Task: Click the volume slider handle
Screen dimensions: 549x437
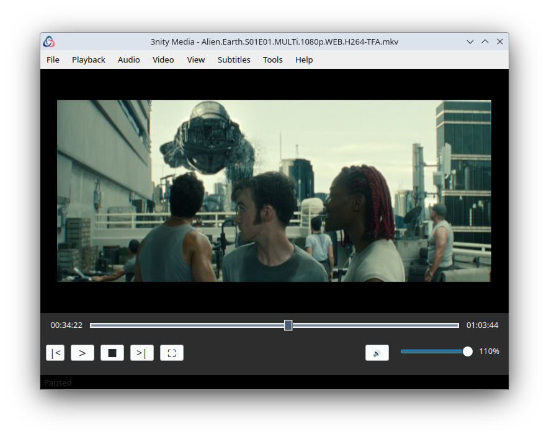Action: tap(467, 351)
